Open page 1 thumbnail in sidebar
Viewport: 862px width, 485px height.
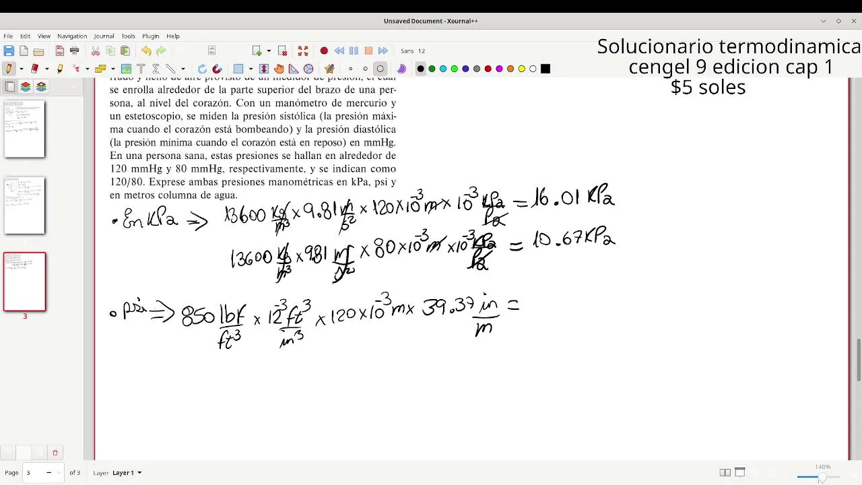click(x=25, y=129)
